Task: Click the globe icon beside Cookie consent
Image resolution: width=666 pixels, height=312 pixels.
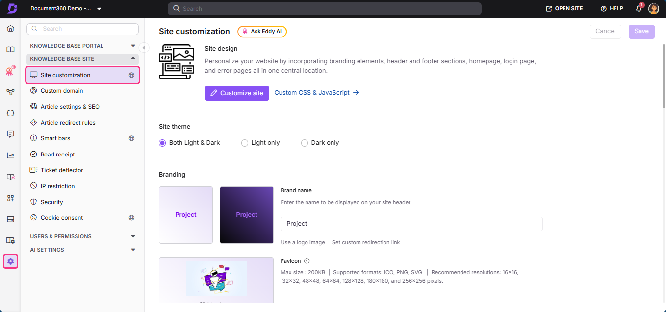Action: (131, 218)
